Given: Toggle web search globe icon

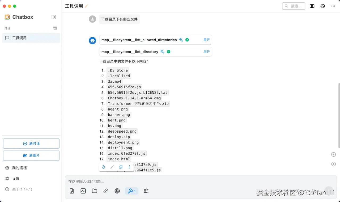Looking at the screenshot, I should pyautogui.click(x=117, y=191).
